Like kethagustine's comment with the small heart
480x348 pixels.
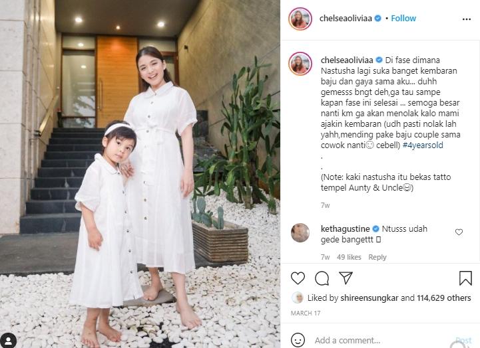(x=459, y=232)
